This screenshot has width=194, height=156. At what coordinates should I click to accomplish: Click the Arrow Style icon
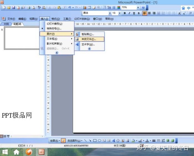coord(163,141)
